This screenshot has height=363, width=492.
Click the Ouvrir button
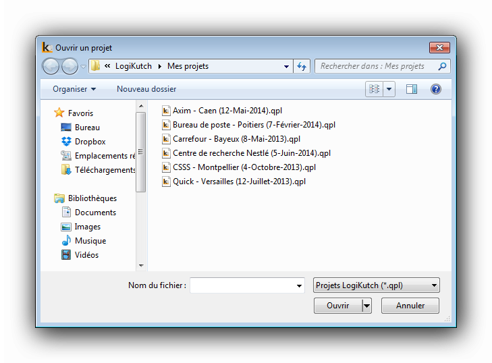(338, 306)
